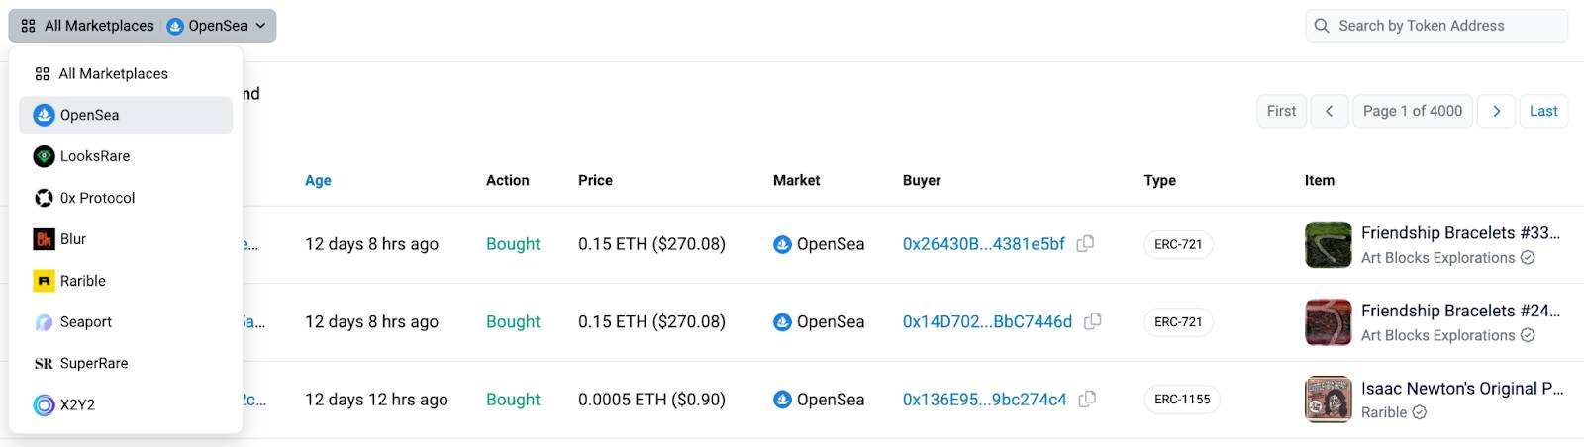Focus the Search by Token Address field
The width and height of the screenshot is (1584, 447).
tap(1436, 26)
